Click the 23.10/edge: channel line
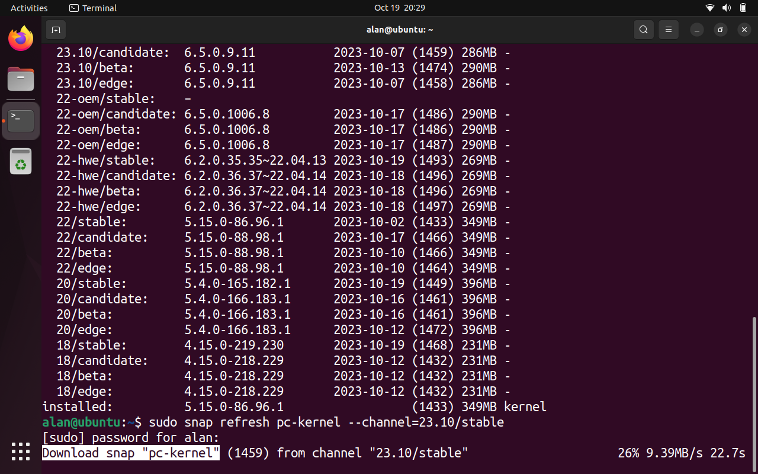 [x=283, y=84]
